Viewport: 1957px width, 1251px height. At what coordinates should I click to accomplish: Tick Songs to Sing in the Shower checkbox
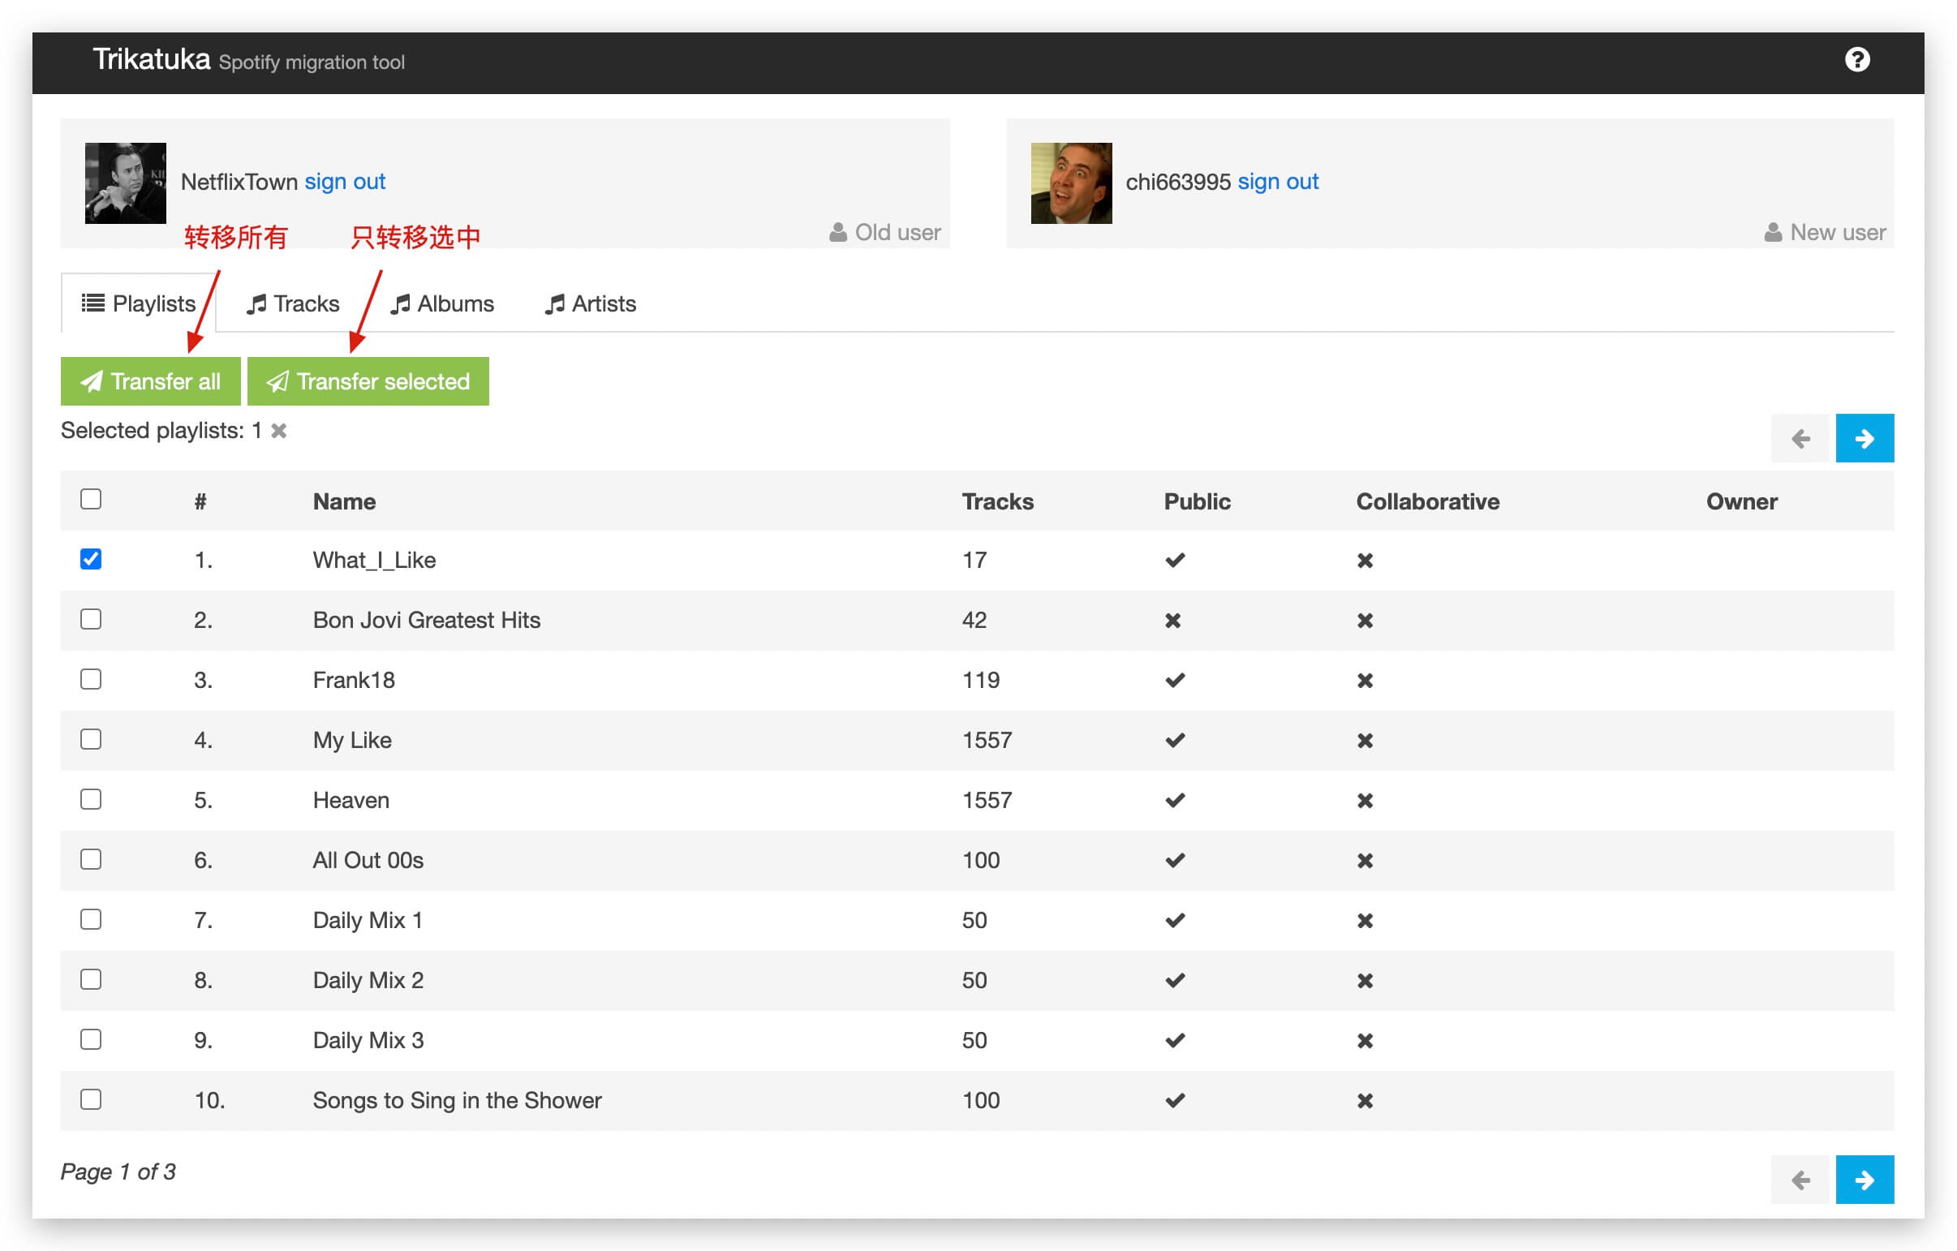[91, 1100]
